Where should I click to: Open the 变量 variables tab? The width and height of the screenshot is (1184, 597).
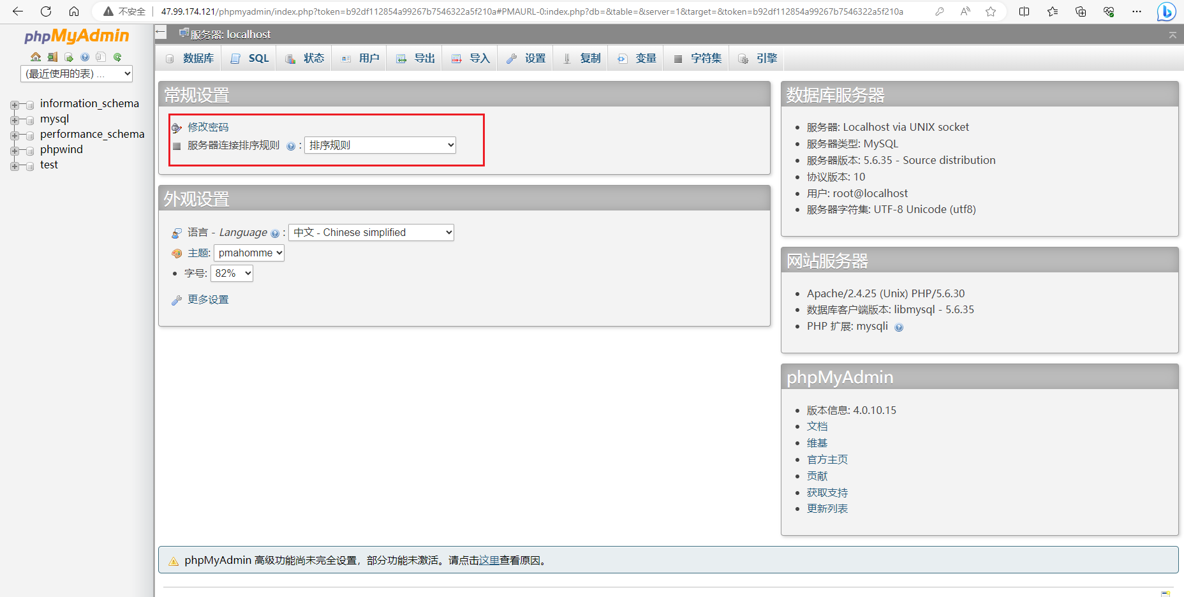coord(637,59)
